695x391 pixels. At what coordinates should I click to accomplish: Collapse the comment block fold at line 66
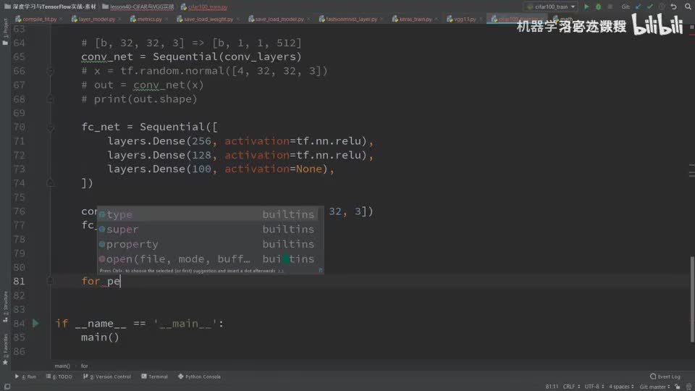tap(51, 71)
